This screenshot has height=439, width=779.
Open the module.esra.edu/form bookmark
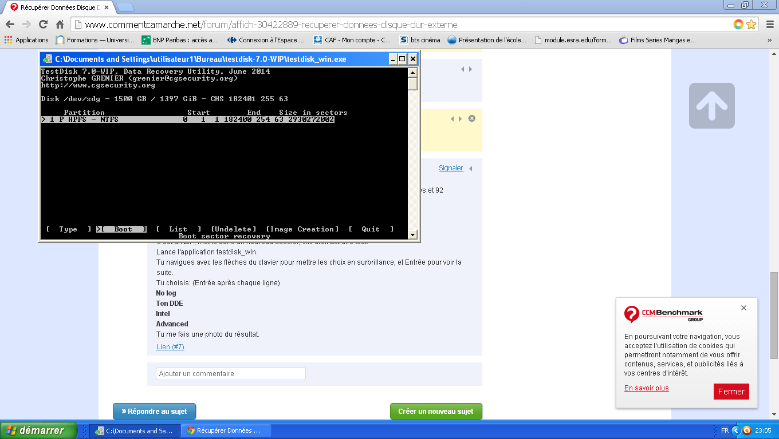pos(573,40)
